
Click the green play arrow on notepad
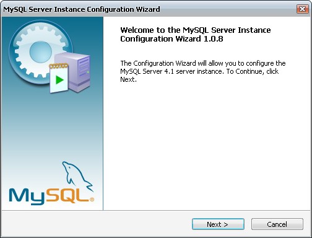click(x=59, y=80)
